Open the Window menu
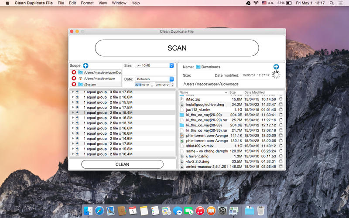This screenshot has height=218, width=349. pos(119,3)
